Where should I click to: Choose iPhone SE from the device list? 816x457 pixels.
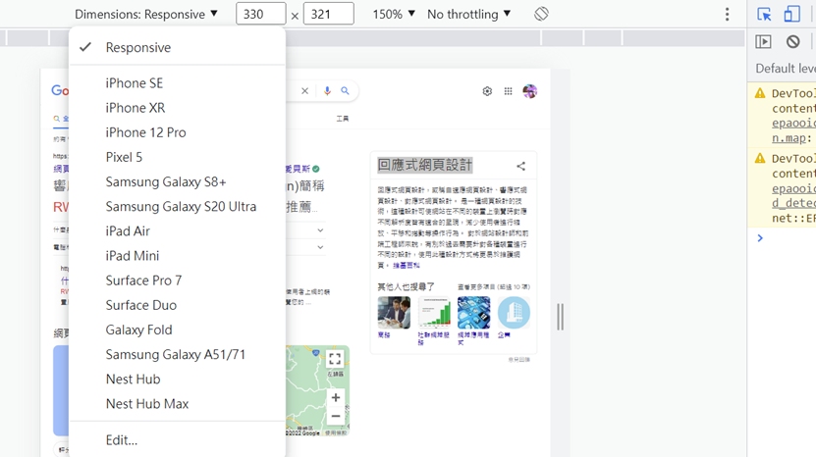tap(177, 83)
